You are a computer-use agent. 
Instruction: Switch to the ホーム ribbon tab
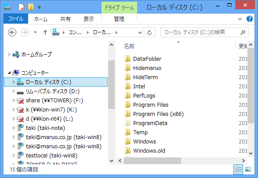click(x=40, y=19)
